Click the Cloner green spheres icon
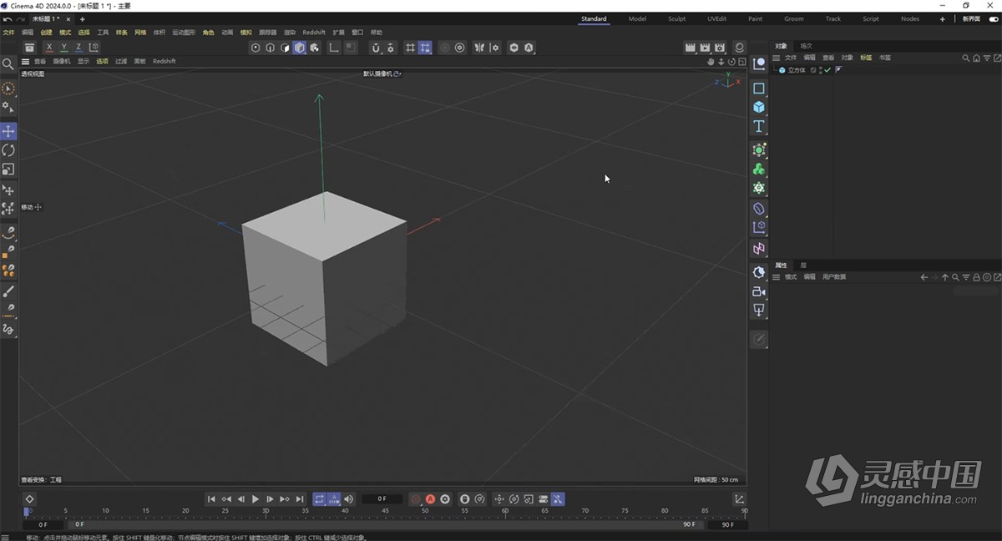This screenshot has width=1002, height=541. pyautogui.click(x=759, y=169)
